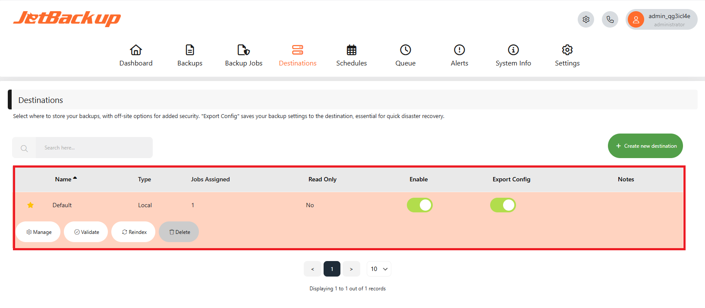This screenshot has height=308, width=705.
Task: Click gear icon in top header
Action: coord(586,19)
